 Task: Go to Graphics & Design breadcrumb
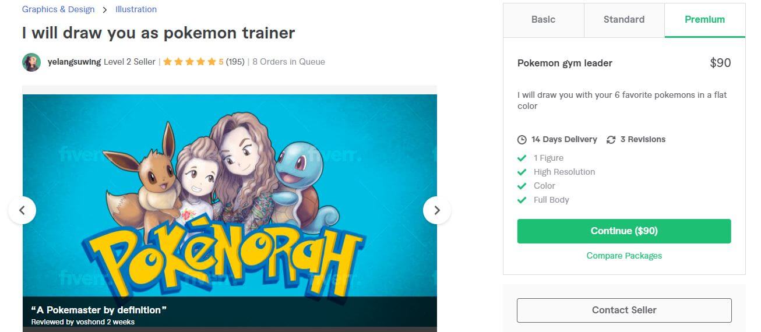point(58,9)
